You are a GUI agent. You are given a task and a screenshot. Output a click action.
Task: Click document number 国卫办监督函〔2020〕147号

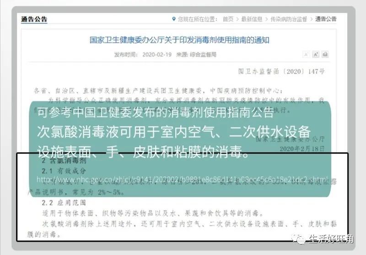(x=281, y=71)
